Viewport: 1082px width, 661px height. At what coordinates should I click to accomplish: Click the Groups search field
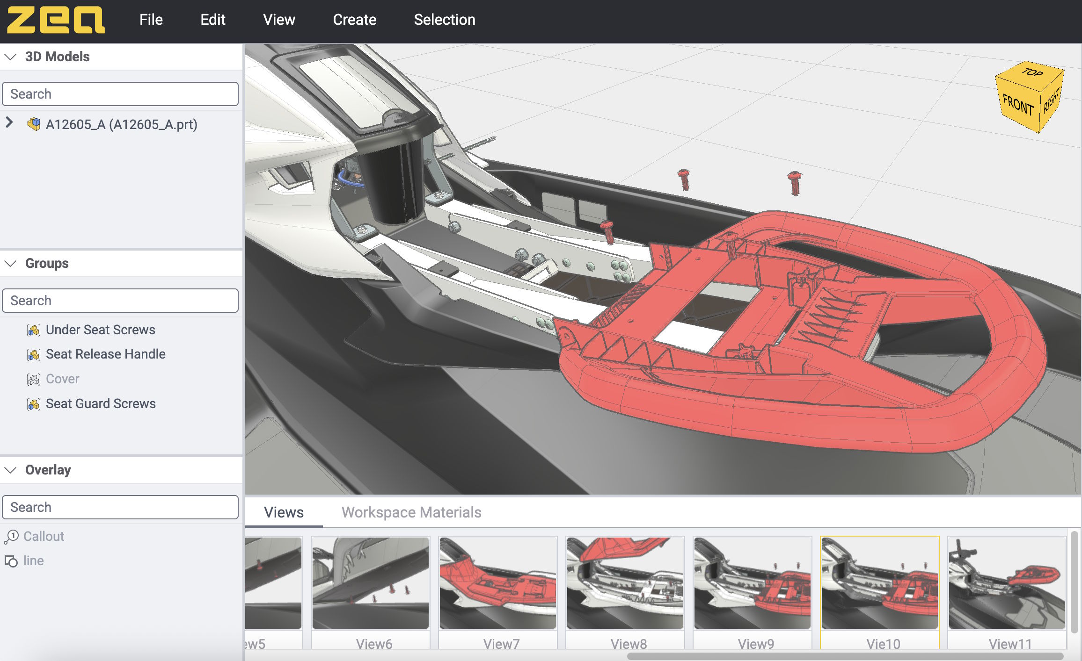click(120, 301)
